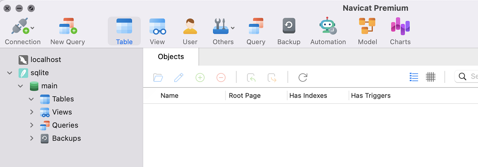The width and height of the screenshot is (478, 167).
Task: Expand the Backups tree node
Action: (x=31, y=138)
